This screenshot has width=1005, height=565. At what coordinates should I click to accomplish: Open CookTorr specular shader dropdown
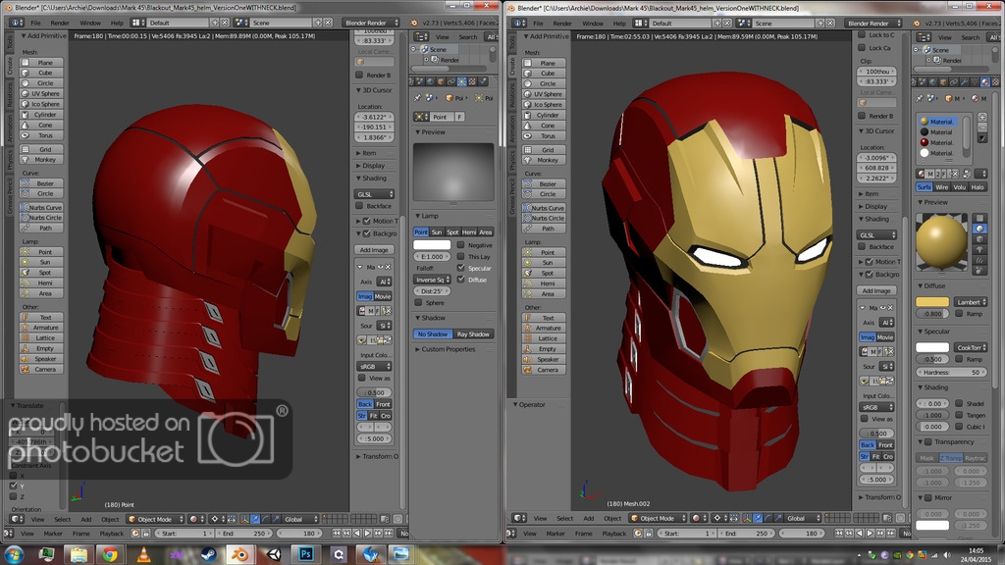[971, 347]
